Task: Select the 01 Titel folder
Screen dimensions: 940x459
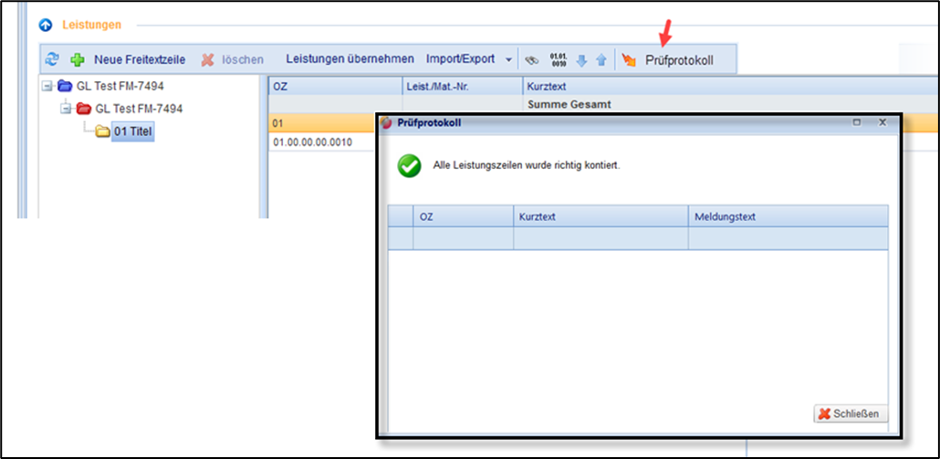Action: pos(132,131)
